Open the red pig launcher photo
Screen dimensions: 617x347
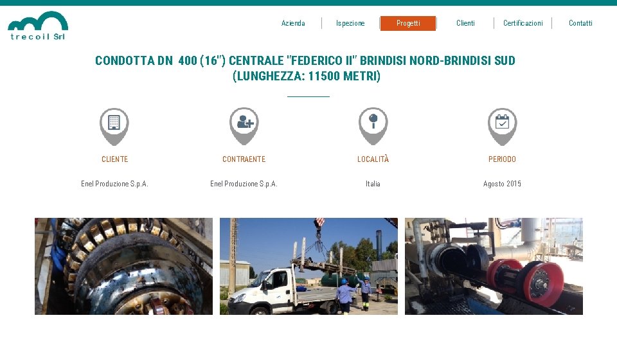pyautogui.click(x=494, y=266)
